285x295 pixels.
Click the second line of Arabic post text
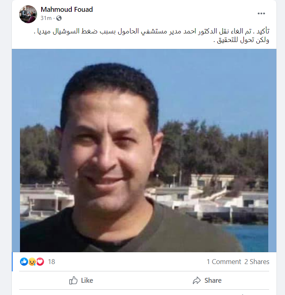241,40
